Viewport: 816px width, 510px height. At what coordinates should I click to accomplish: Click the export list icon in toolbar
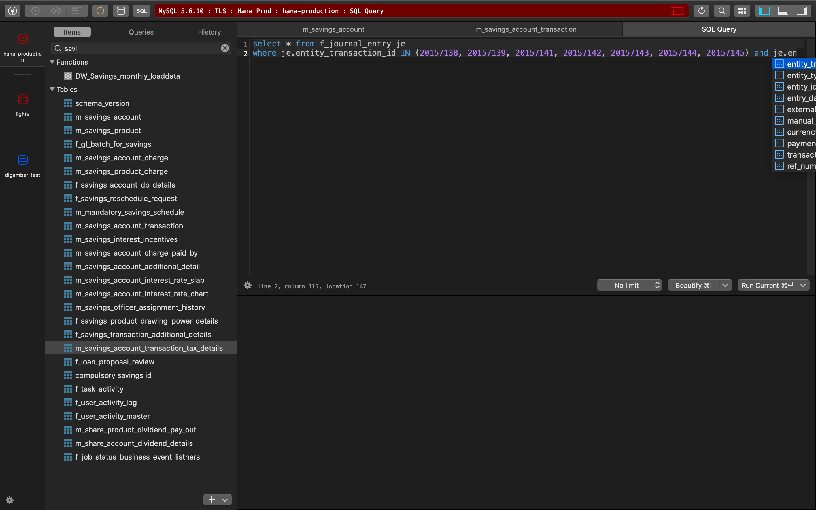77,10
